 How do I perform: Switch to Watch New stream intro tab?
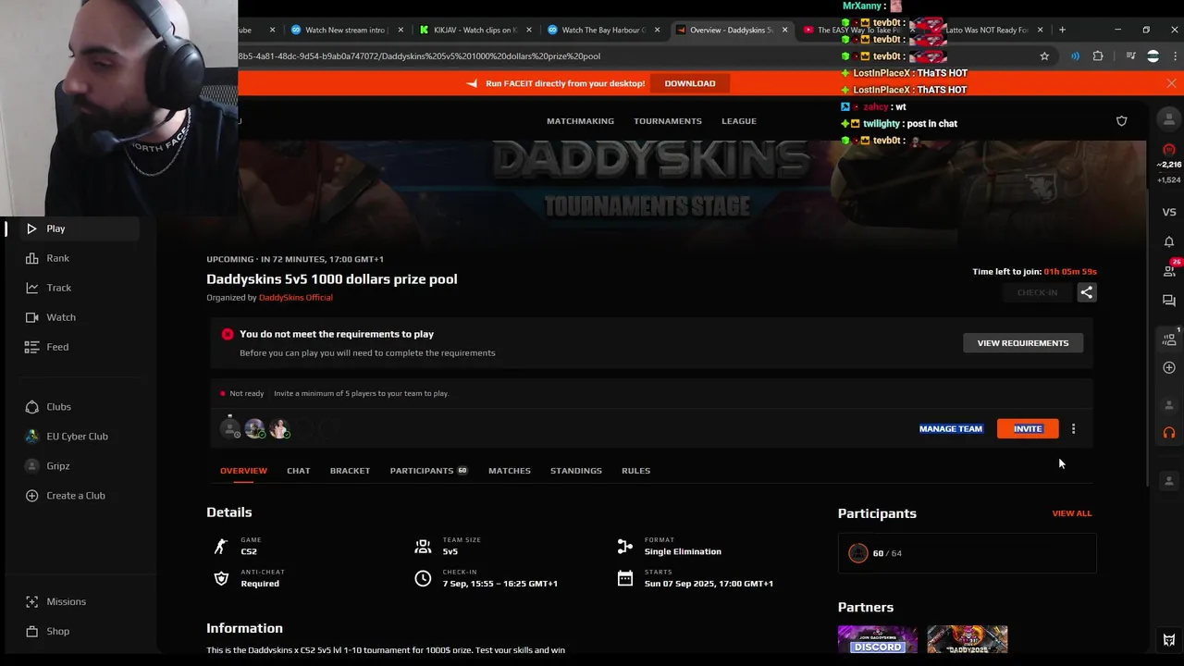pos(345,30)
